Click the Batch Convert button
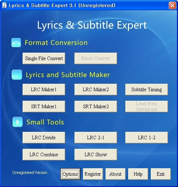Screen dimensions: 178x187 point(96,58)
